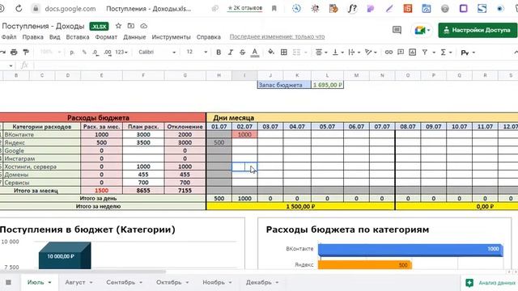Format selection as percent
Viewport: 518px width, 291px height.
coord(84,52)
